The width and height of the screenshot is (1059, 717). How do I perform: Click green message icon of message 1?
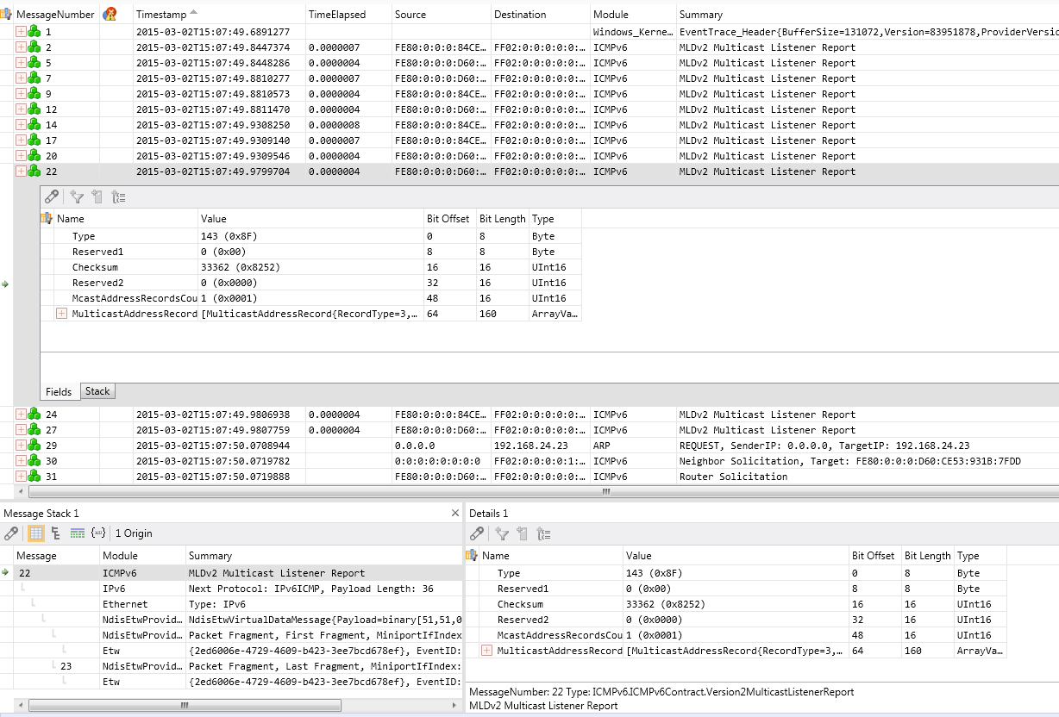pos(34,32)
